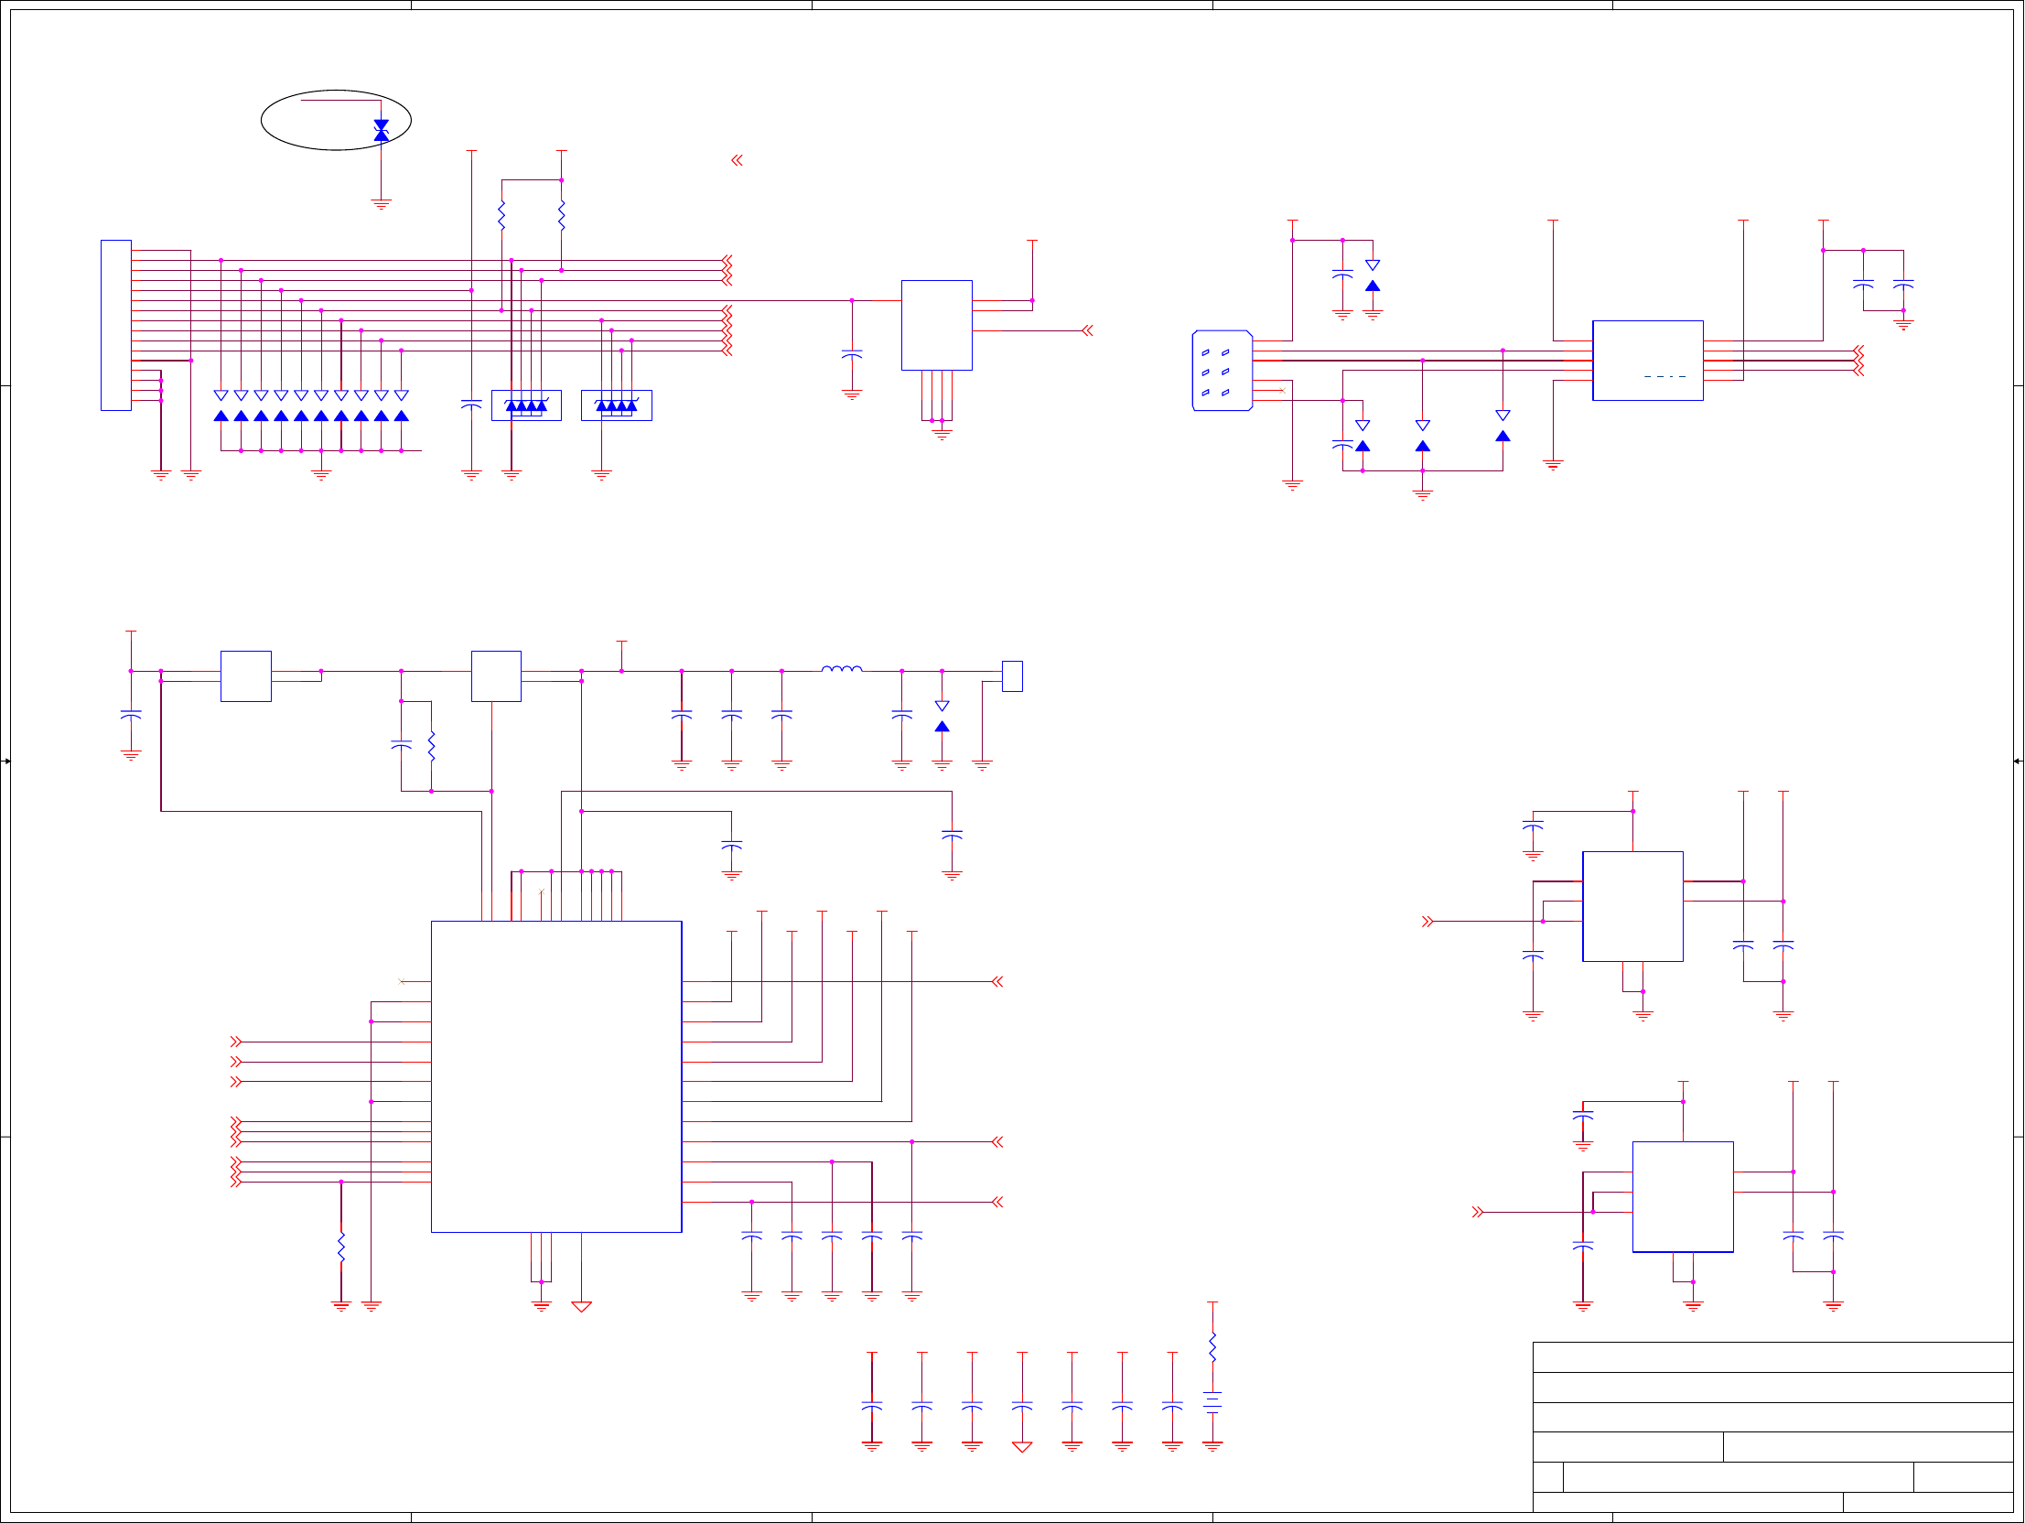Click the TVS diode inside the ellipse
This screenshot has height=1523, width=2025.
pyautogui.click(x=381, y=130)
